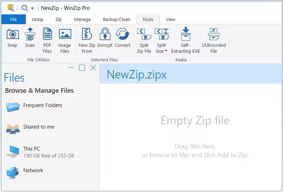Open the quick access toolbar customization dropdown
This screenshot has height=192, width=283.
click(x=32, y=8)
